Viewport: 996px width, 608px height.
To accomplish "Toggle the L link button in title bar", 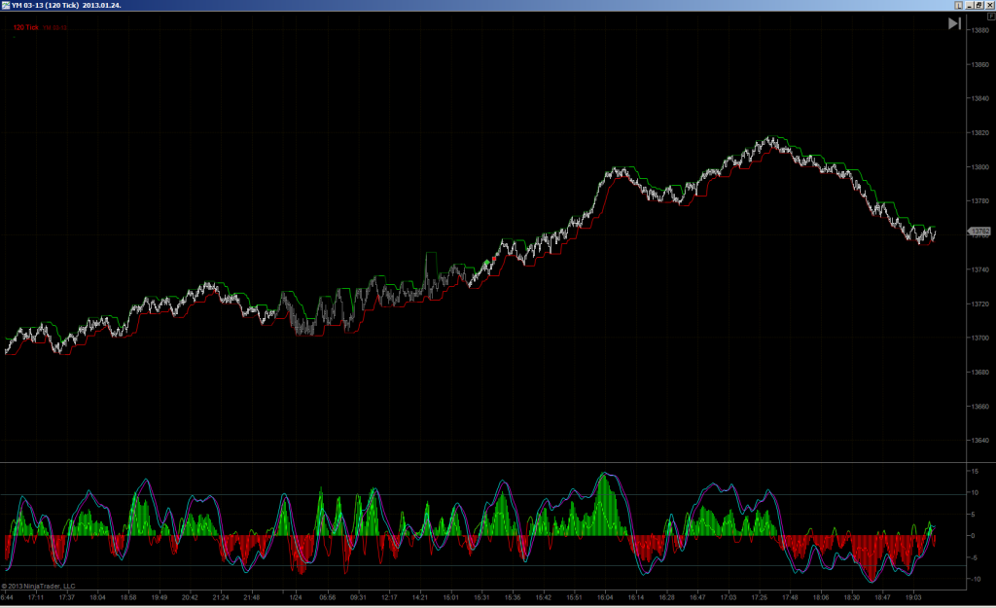I will (958, 5).
